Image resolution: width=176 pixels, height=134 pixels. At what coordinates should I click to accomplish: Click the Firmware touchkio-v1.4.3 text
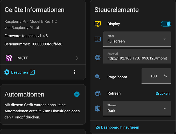26,36
